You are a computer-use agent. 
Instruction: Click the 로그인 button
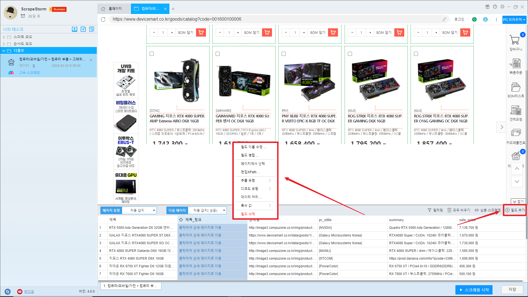[459, 19]
